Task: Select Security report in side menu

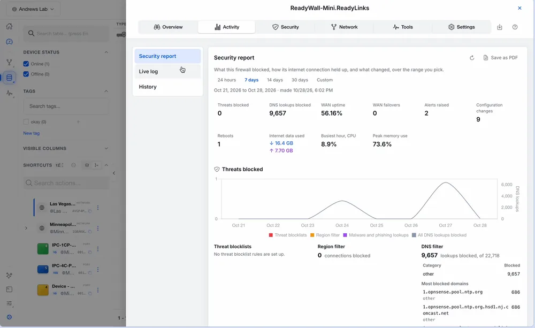Action: pyautogui.click(x=167, y=56)
